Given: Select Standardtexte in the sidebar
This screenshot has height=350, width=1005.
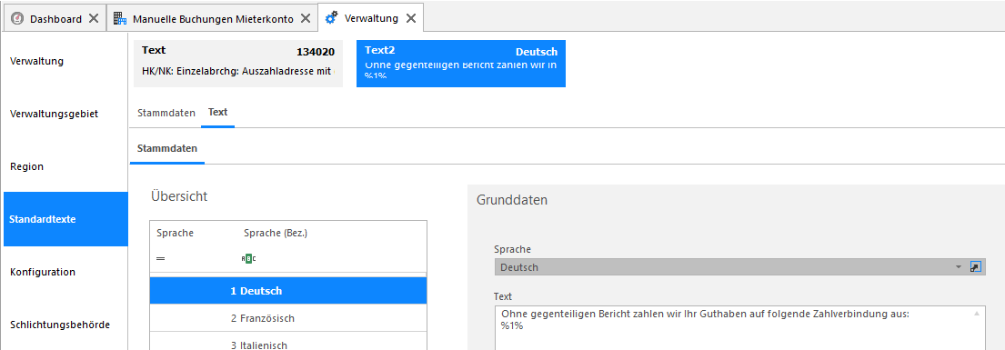Looking at the screenshot, I should point(65,219).
